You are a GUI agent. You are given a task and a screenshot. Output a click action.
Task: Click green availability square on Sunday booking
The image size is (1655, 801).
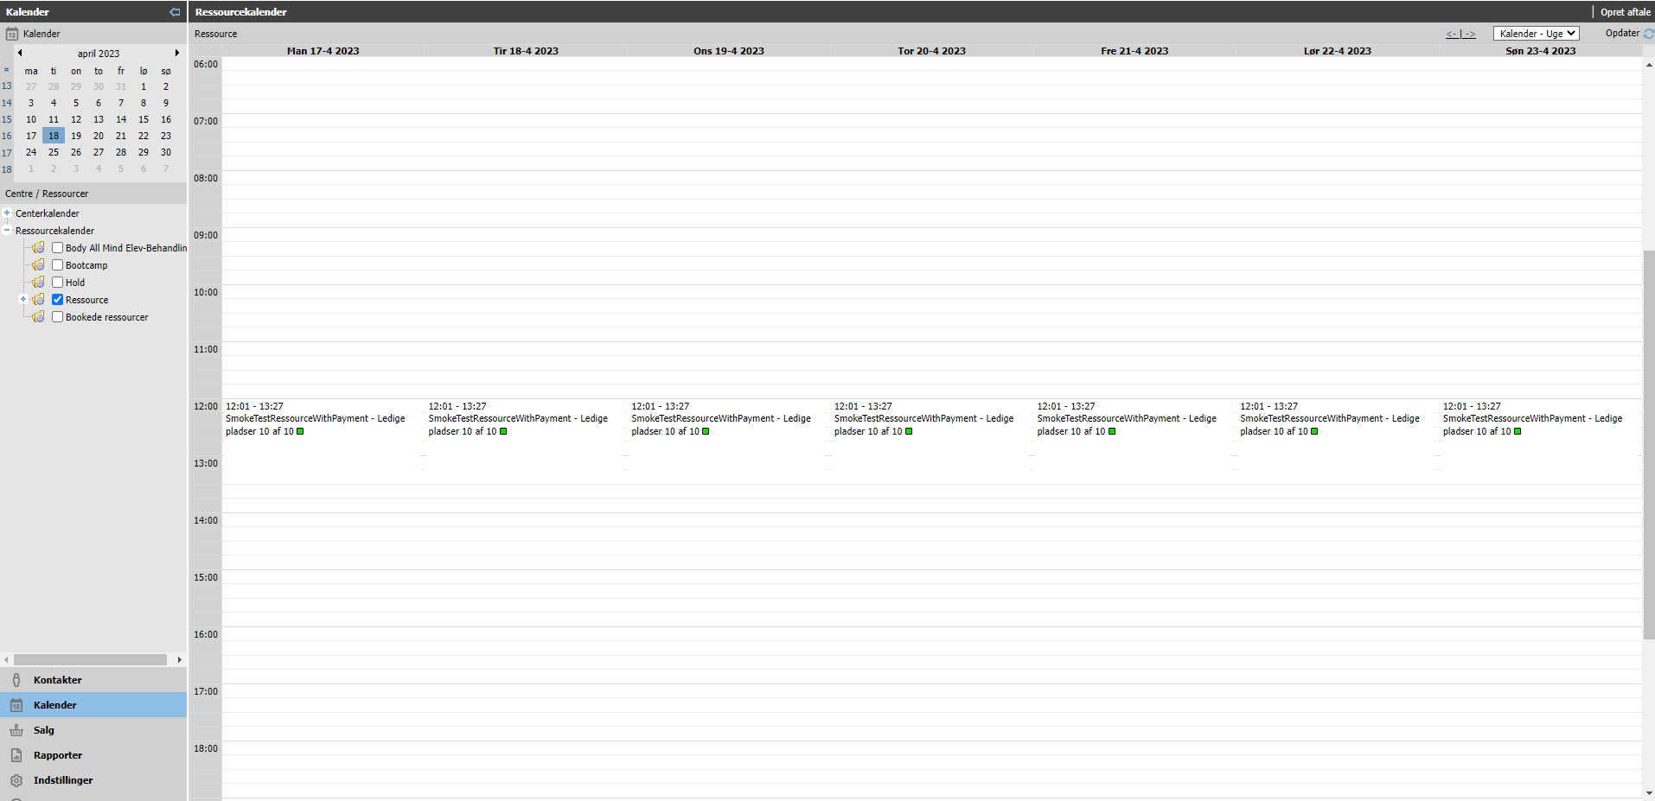coord(1518,431)
